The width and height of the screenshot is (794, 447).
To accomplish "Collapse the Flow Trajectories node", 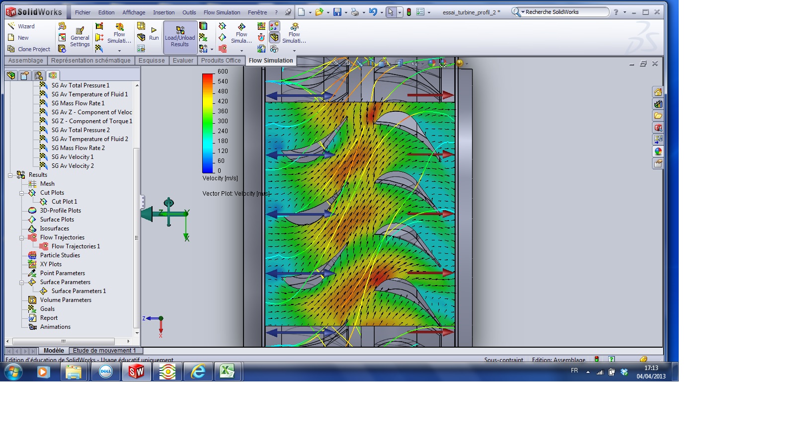I will (x=22, y=238).
